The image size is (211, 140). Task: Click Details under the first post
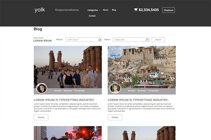[x=41, y=117]
